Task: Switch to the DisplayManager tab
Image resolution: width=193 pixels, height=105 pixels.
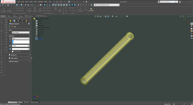Action: pyautogui.click(x=26, y=21)
